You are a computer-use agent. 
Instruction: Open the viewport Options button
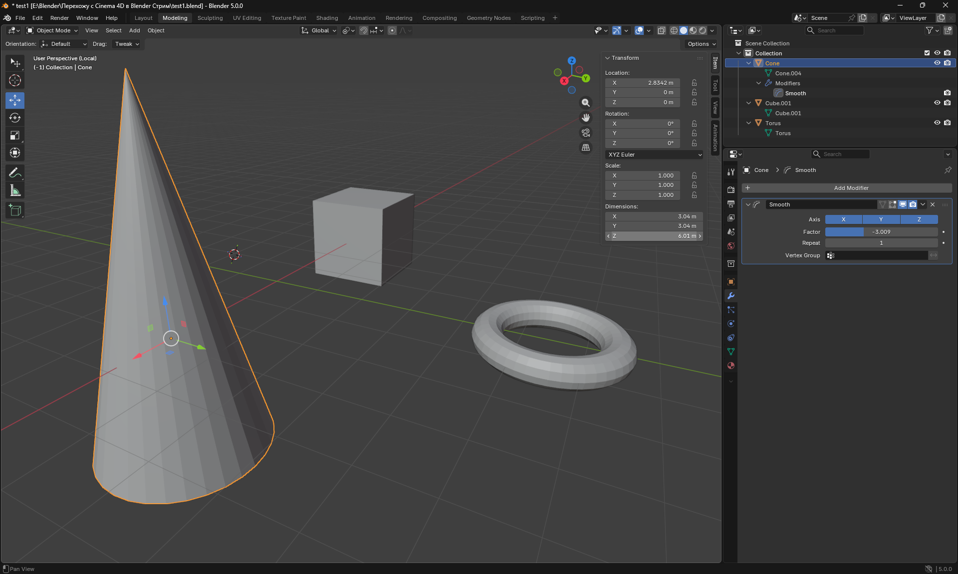coord(701,44)
